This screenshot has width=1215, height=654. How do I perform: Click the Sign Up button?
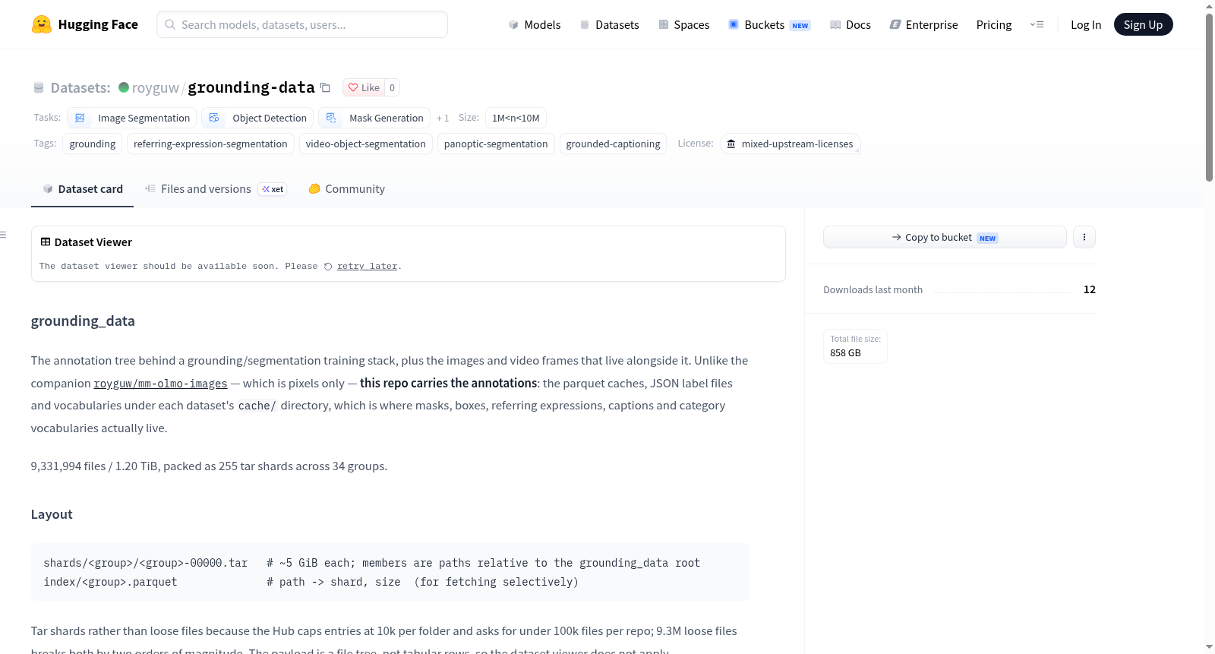click(x=1143, y=24)
